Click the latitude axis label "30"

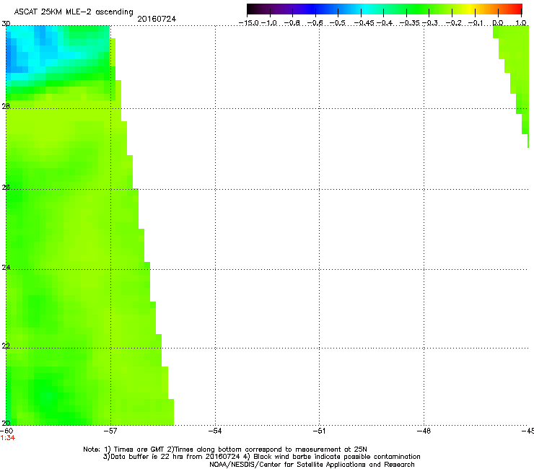tap(6, 24)
